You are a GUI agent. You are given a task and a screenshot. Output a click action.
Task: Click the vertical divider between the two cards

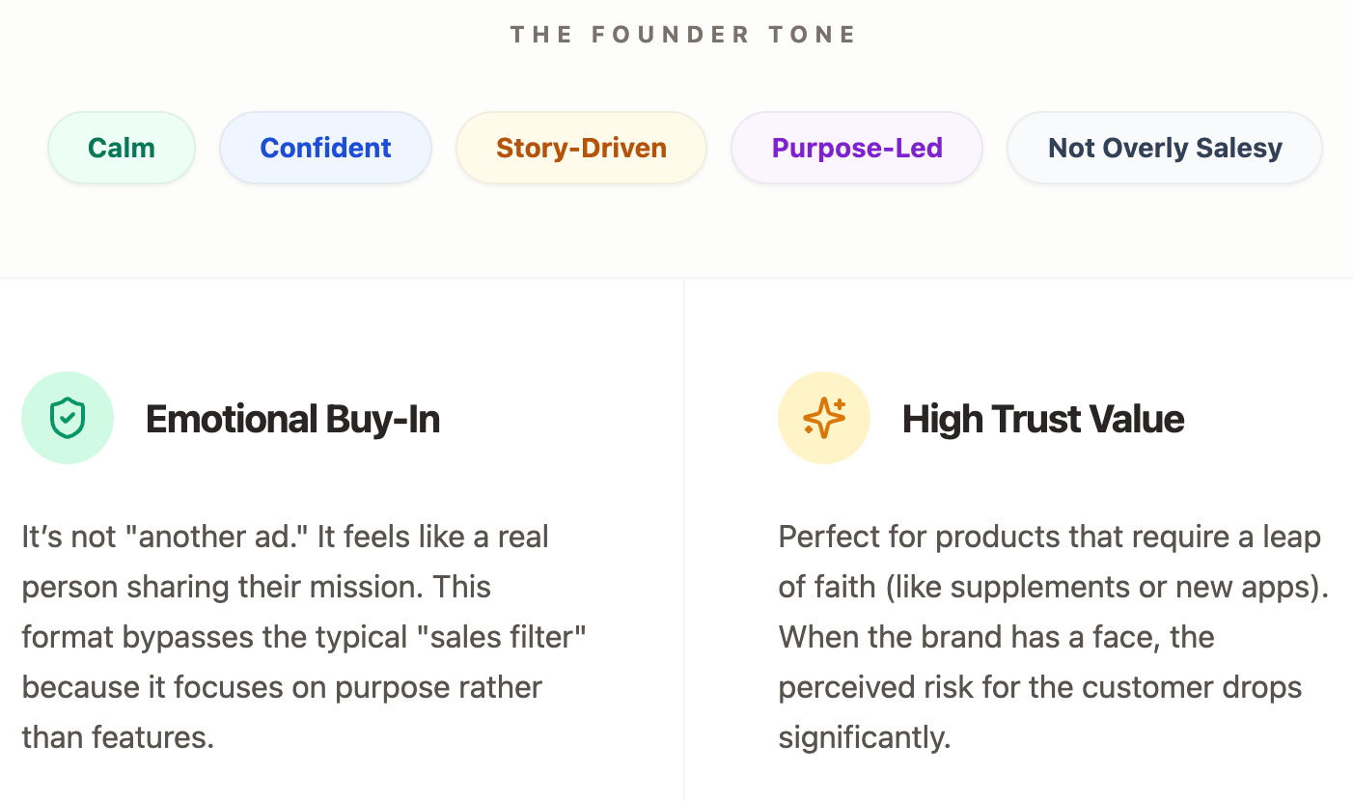(x=684, y=540)
